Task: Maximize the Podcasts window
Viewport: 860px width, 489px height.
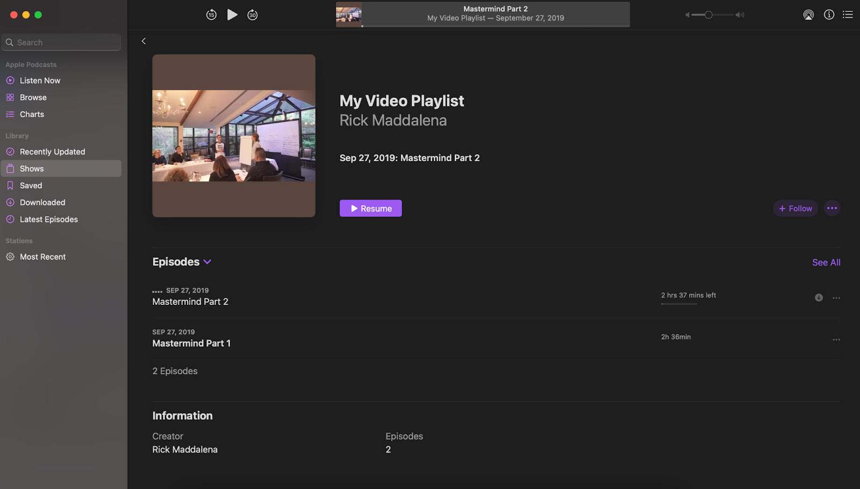Action: [x=38, y=15]
